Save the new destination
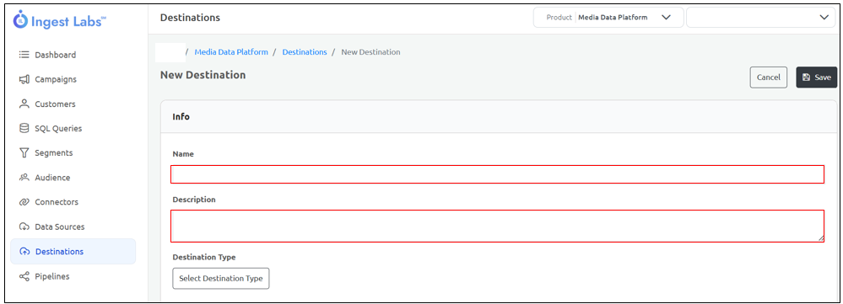Viewport: 843px width, 304px height. point(816,77)
